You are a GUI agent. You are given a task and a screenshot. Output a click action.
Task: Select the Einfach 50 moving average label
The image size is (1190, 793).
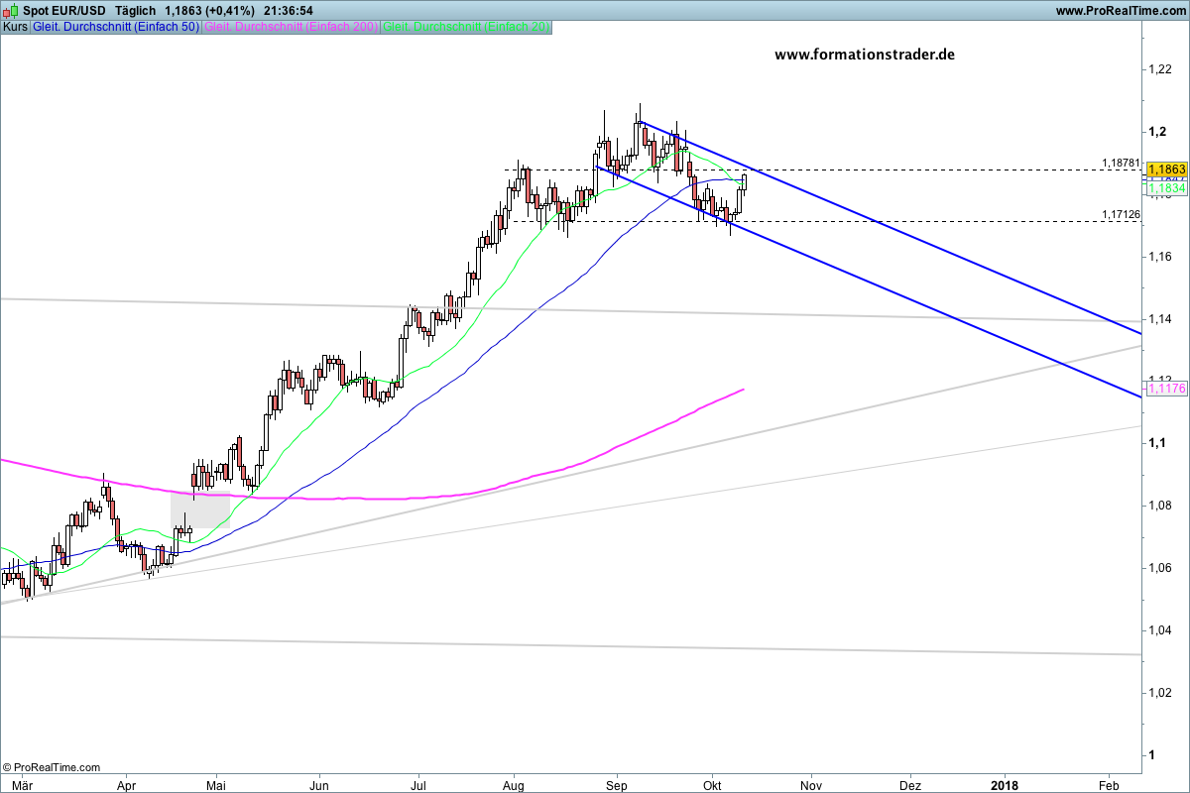tap(115, 27)
